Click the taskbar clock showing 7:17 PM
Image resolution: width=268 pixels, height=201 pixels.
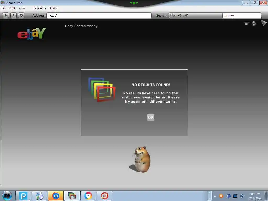click(x=255, y=196)
